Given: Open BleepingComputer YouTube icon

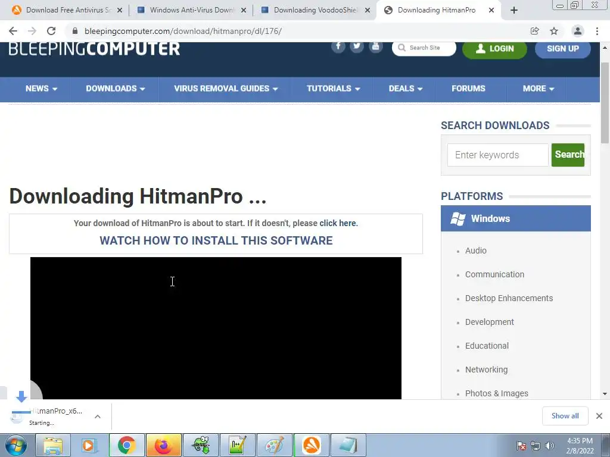Looking at the screenshot, I should click(375, 46).
